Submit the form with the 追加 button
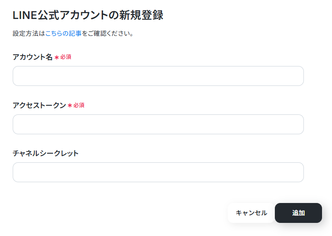The height and width of the screenshot is (236, 332). 298,213
